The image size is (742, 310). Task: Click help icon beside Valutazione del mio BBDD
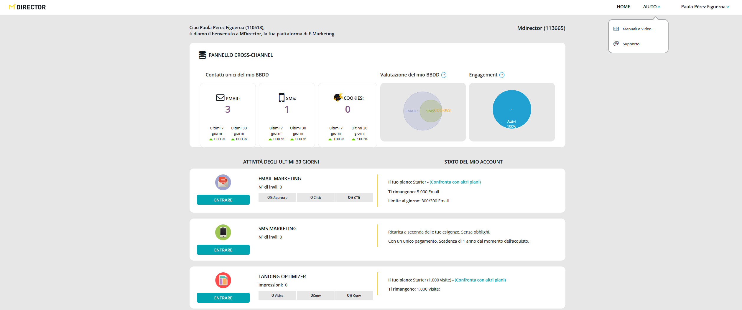pos(444,75)
